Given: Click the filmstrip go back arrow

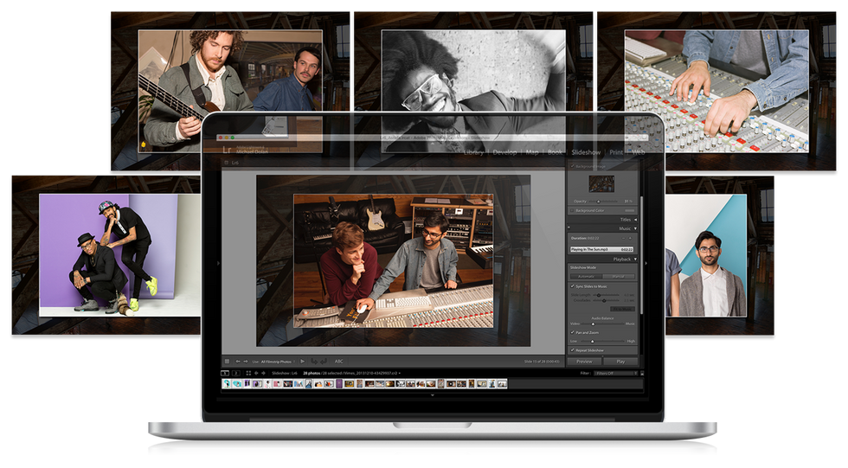Looking at the screenshot, I should (x=256, y=374).
